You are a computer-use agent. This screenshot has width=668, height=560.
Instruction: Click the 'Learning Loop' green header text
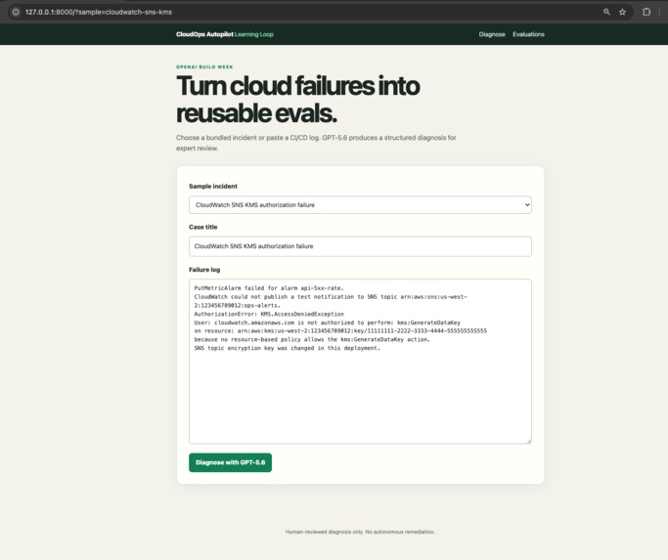tap(254, 34)
